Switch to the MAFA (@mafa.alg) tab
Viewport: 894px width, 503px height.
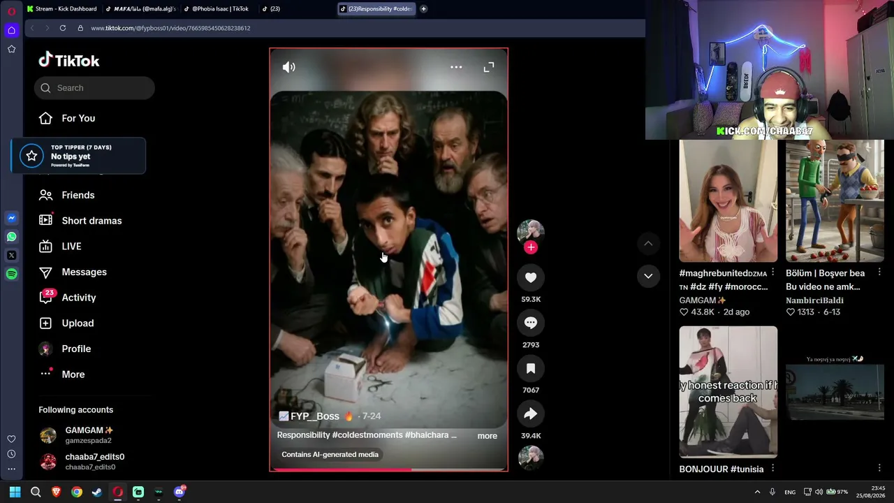(140, 9)
